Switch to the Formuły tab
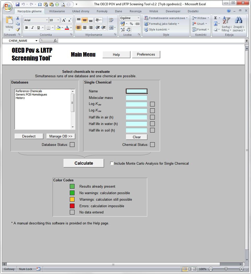Screen dimensions: 251x274 [102, 11]
